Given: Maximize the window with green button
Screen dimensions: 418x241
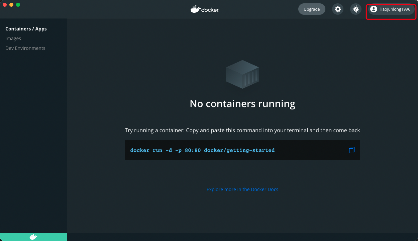Looking at the screenshot, I should [x=18, y=5].
